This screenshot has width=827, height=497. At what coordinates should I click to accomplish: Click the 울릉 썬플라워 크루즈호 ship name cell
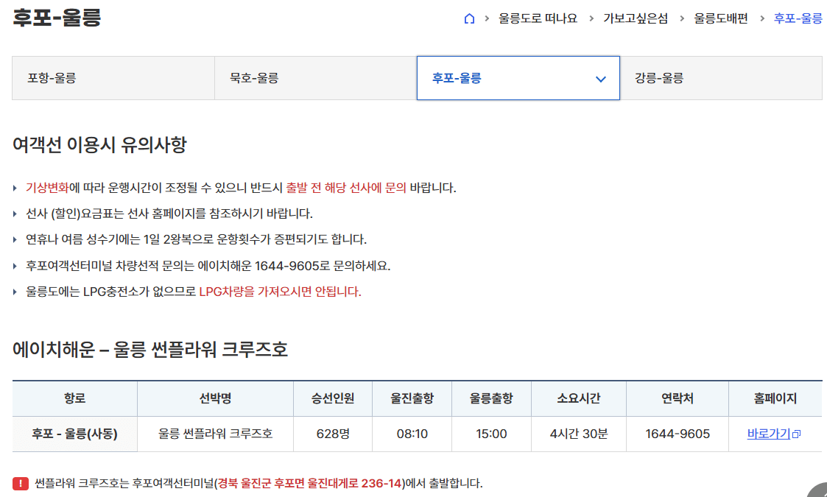pyautogui.click(x=215, y=434)
